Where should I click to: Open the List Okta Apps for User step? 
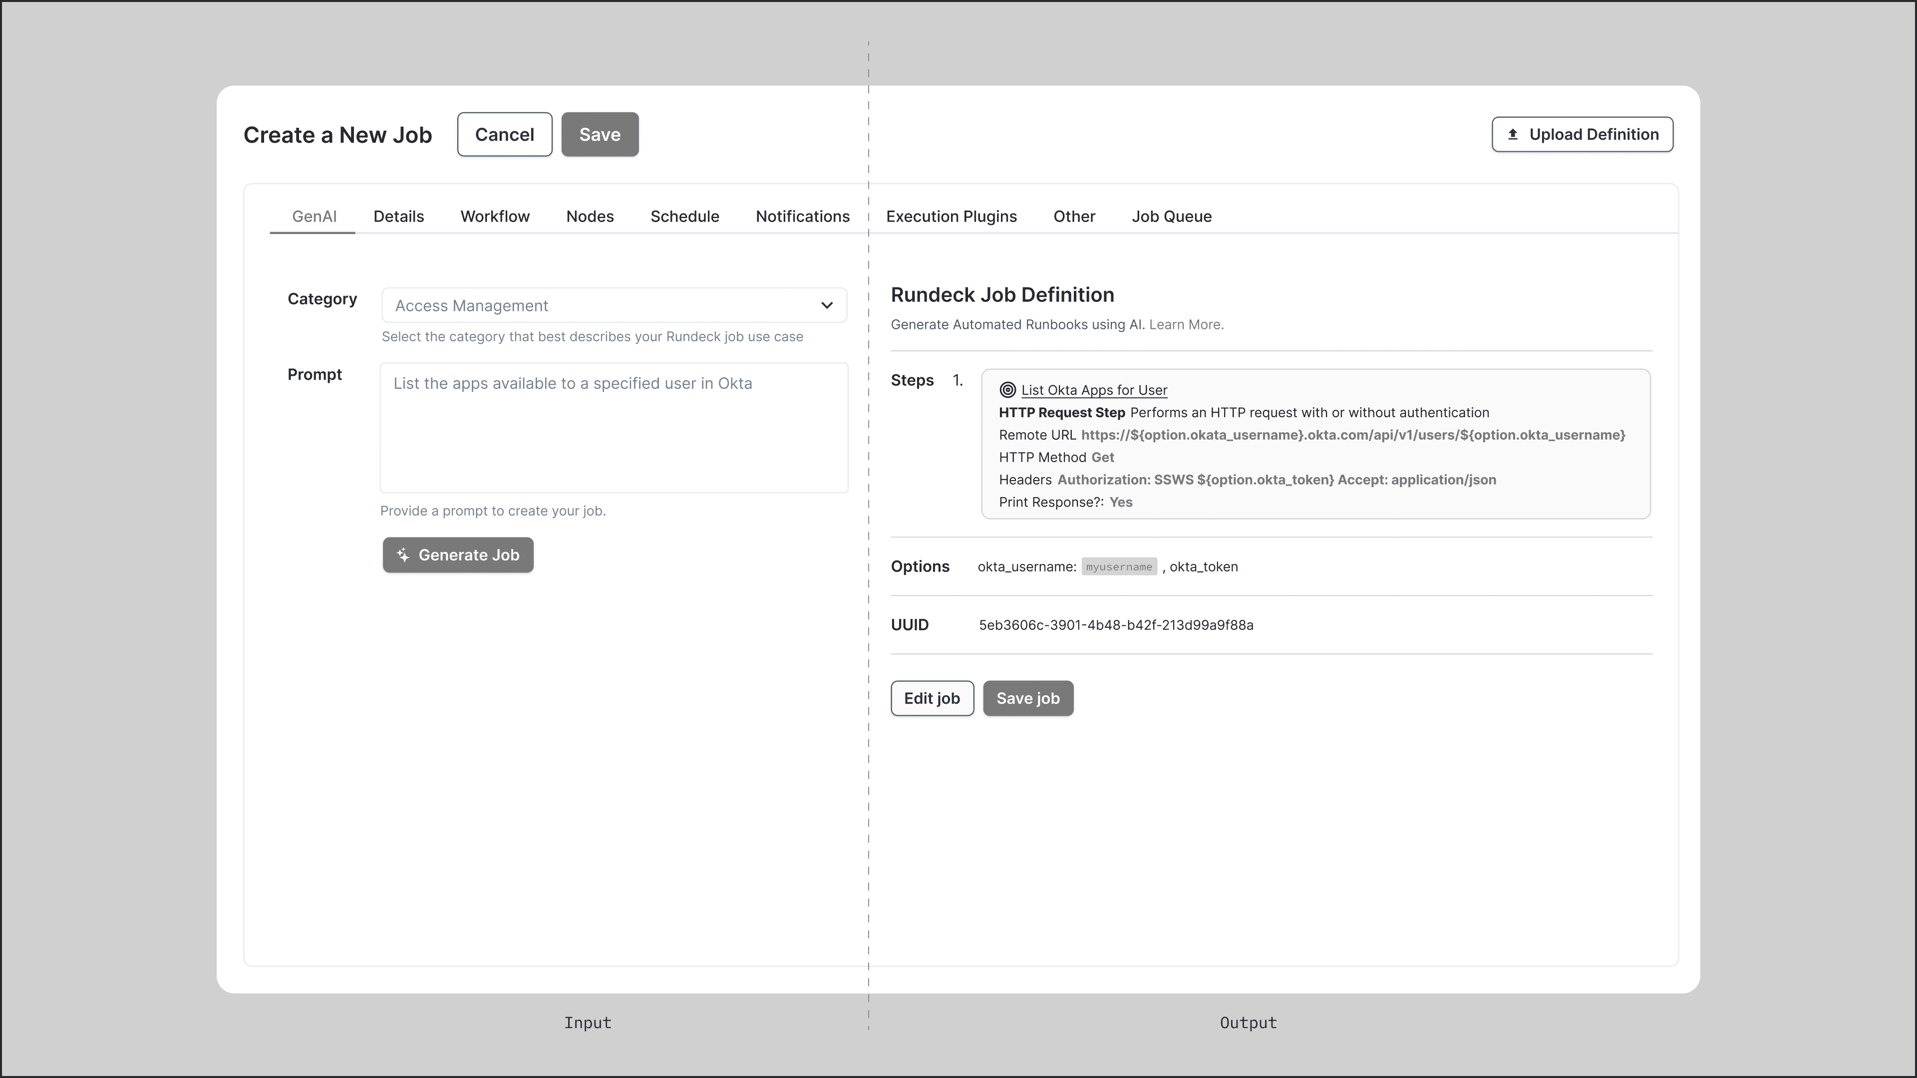coord(1094,389)
